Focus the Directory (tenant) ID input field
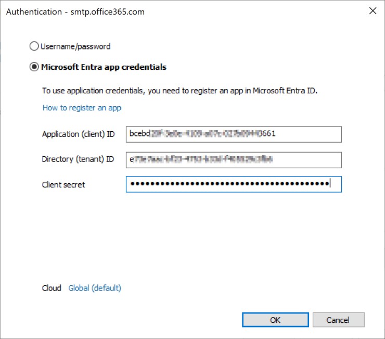385x339 pixels. point(234,160)
